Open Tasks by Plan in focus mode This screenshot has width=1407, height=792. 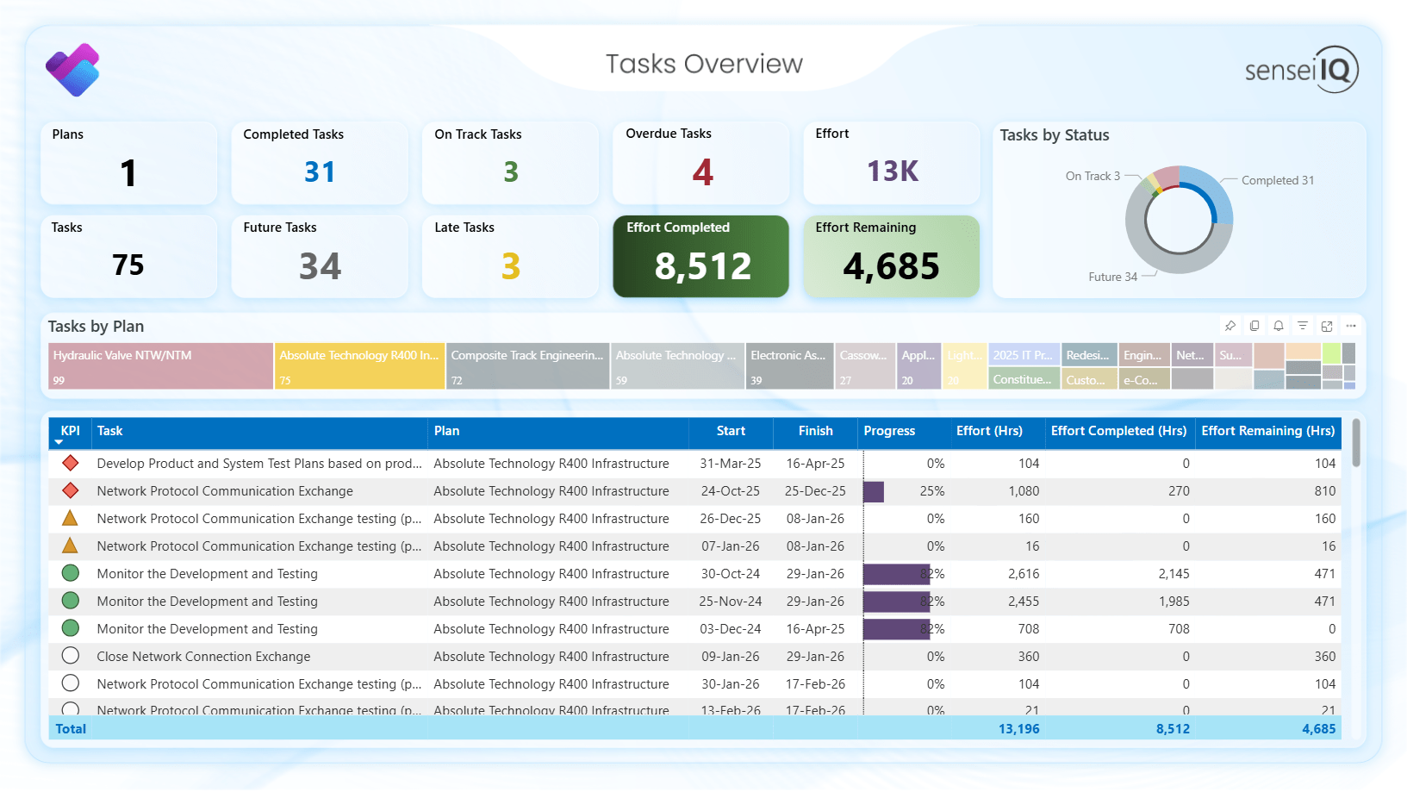coord(1327,326)
